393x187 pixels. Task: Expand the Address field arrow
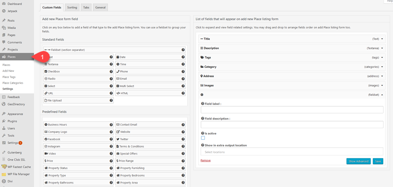pos(382,76)
